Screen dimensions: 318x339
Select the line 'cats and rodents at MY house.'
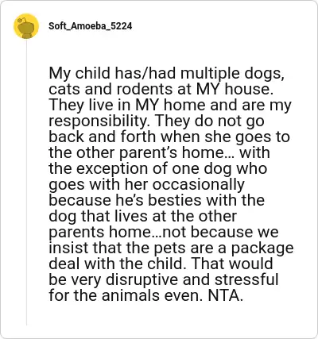pos(161,90)
